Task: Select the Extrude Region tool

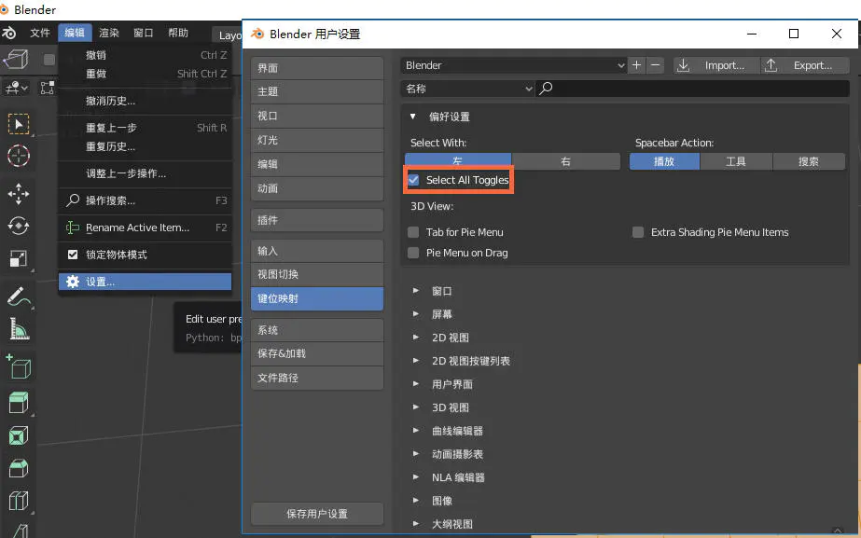Action: click(18, 403)
